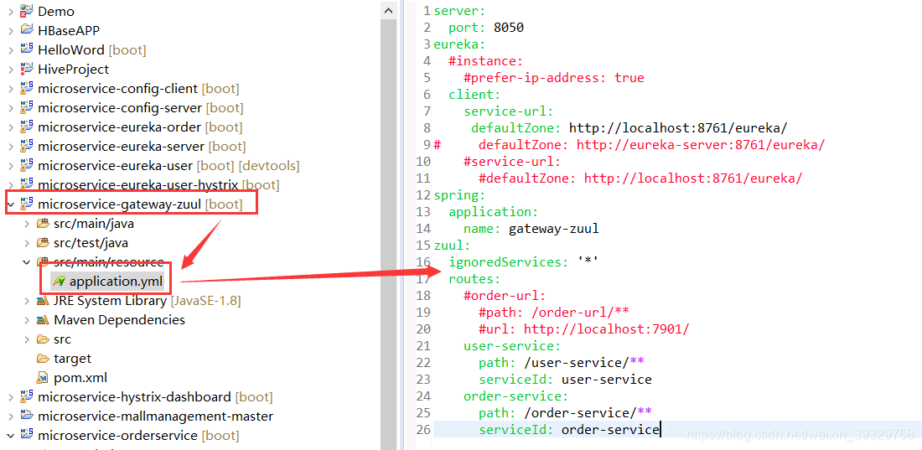Expand the microservice-hystrix-dashboard project node

click(11, 396)
